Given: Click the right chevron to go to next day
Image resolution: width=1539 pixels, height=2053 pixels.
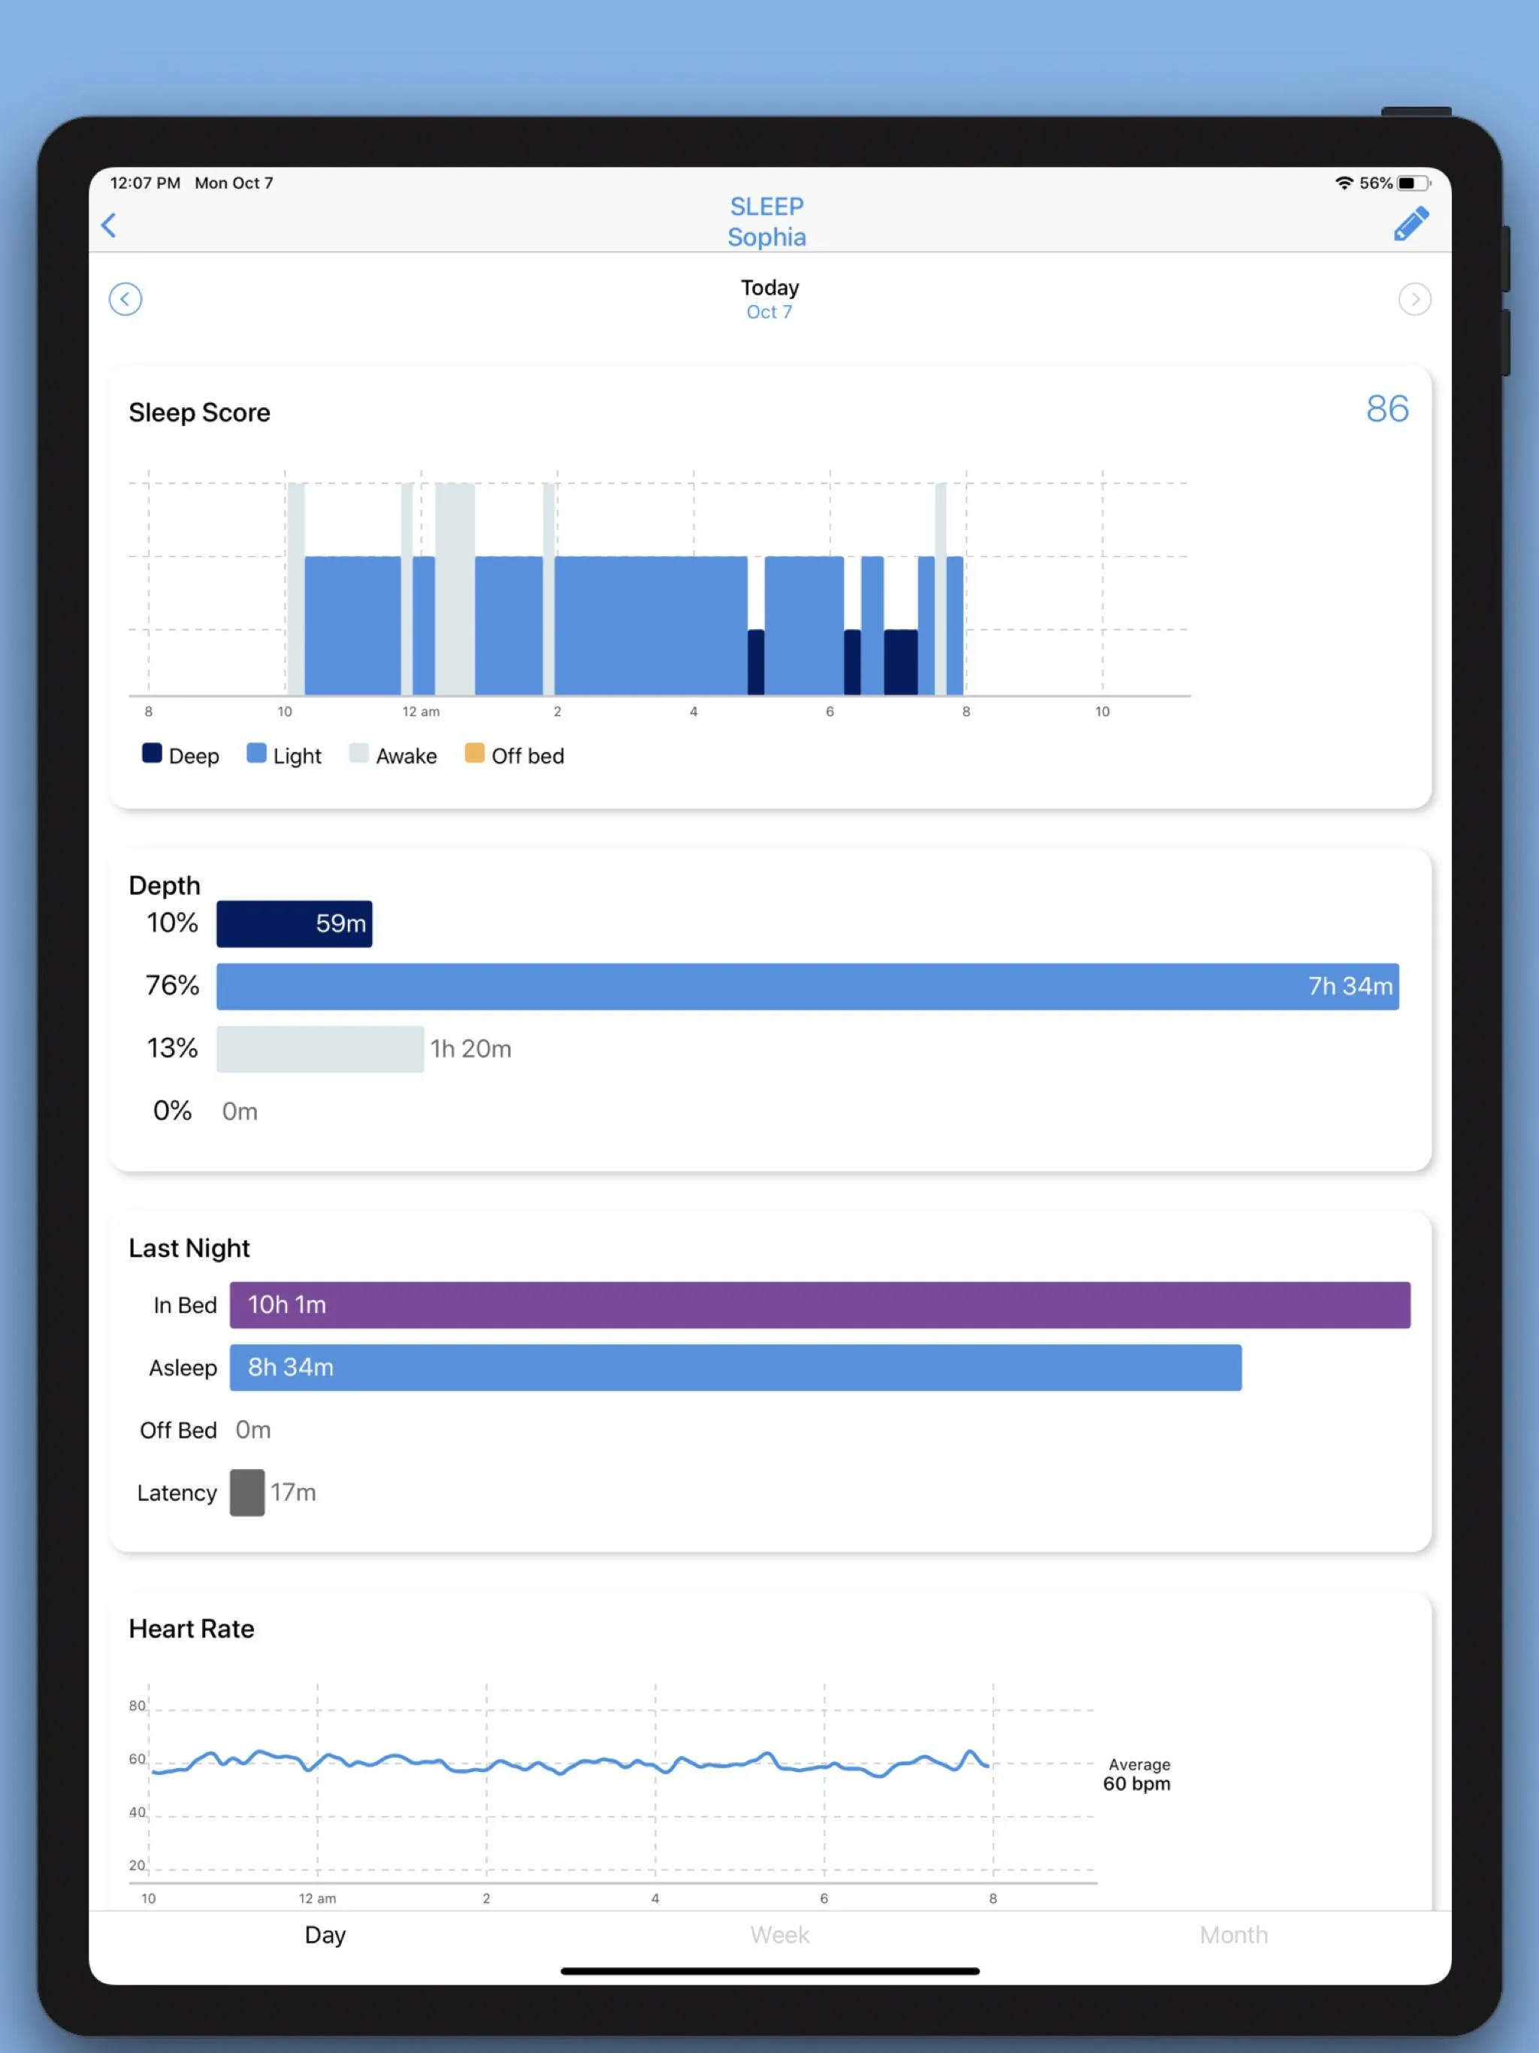Looking at the screenshot, I should tap(1414, 299).
